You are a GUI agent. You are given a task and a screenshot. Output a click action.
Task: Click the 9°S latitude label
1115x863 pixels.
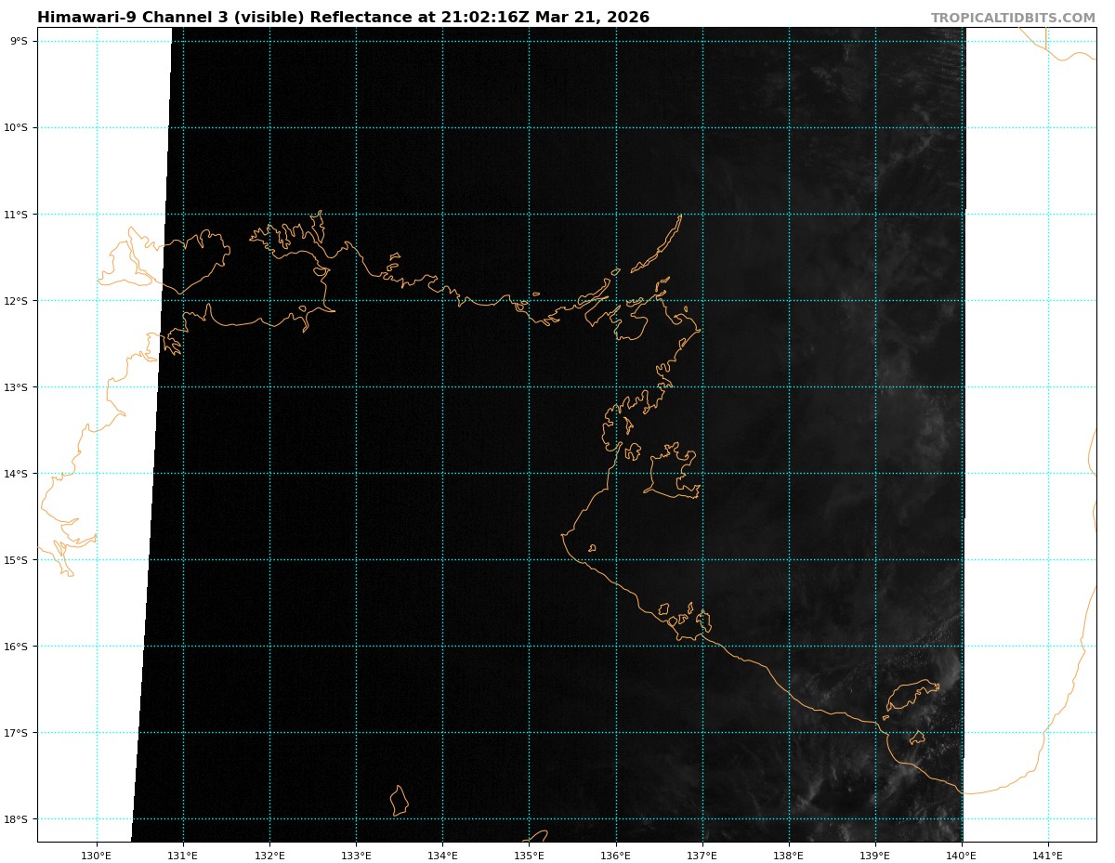(19, 41)
